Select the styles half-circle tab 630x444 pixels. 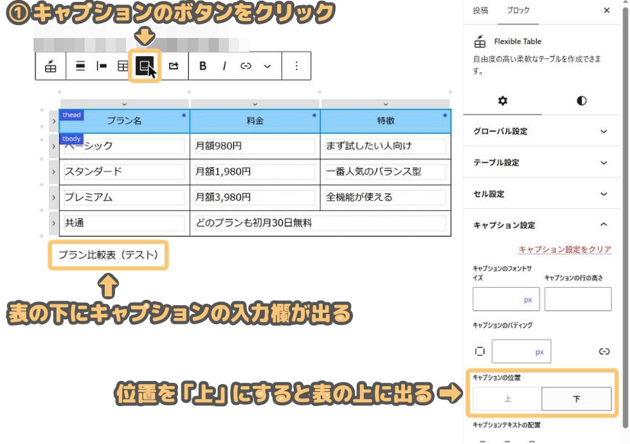pos(581,100)
